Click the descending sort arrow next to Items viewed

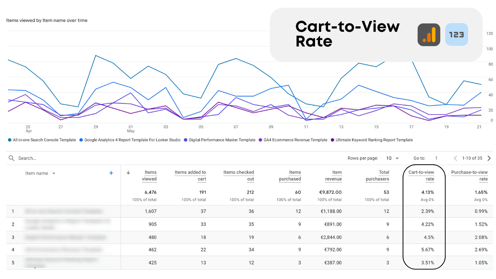pyautogui.click(x=128, y=173)
